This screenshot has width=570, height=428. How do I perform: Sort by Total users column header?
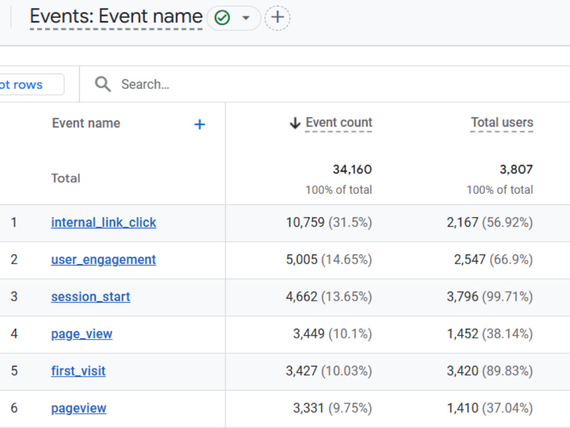502,123
